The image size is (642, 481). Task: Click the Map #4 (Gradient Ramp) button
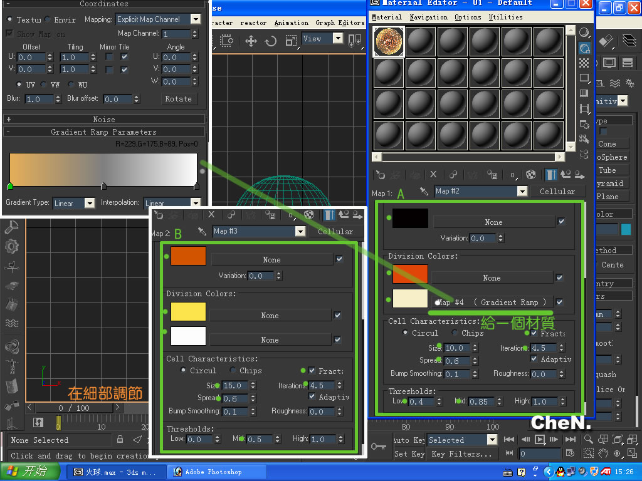[x=493, y=302]
